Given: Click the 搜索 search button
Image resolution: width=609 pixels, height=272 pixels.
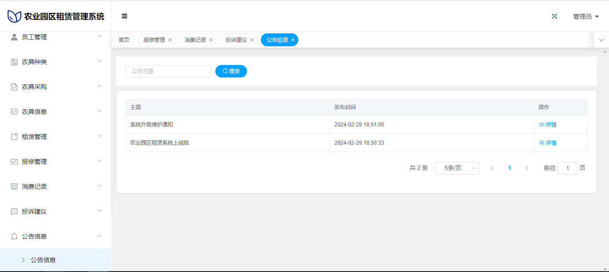Looking at the screenshot, I should tap(231, 71).
